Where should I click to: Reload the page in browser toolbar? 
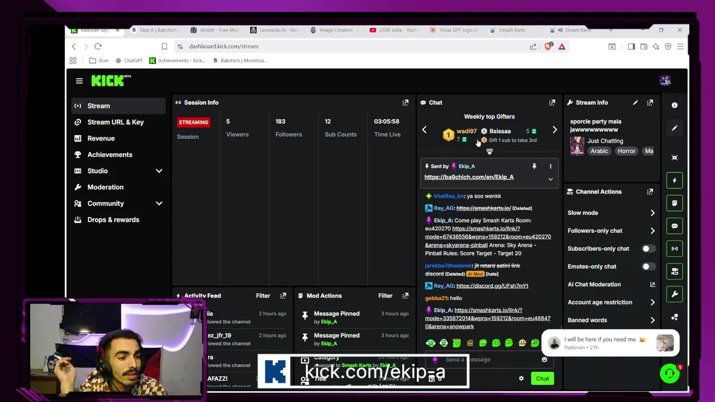(98, 46)
